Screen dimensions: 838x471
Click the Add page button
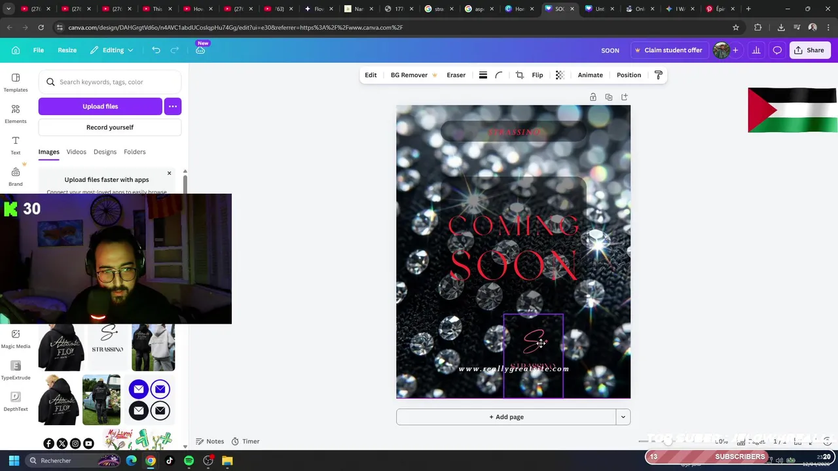point(506,417)
